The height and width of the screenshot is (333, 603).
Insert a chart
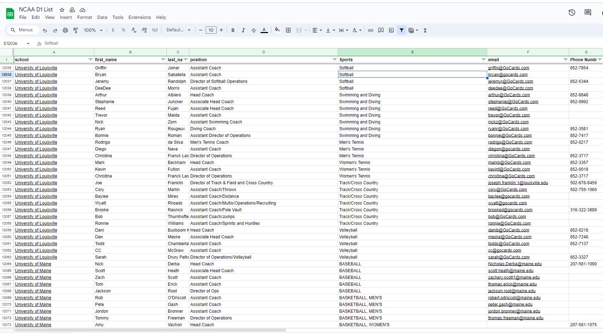391,30
